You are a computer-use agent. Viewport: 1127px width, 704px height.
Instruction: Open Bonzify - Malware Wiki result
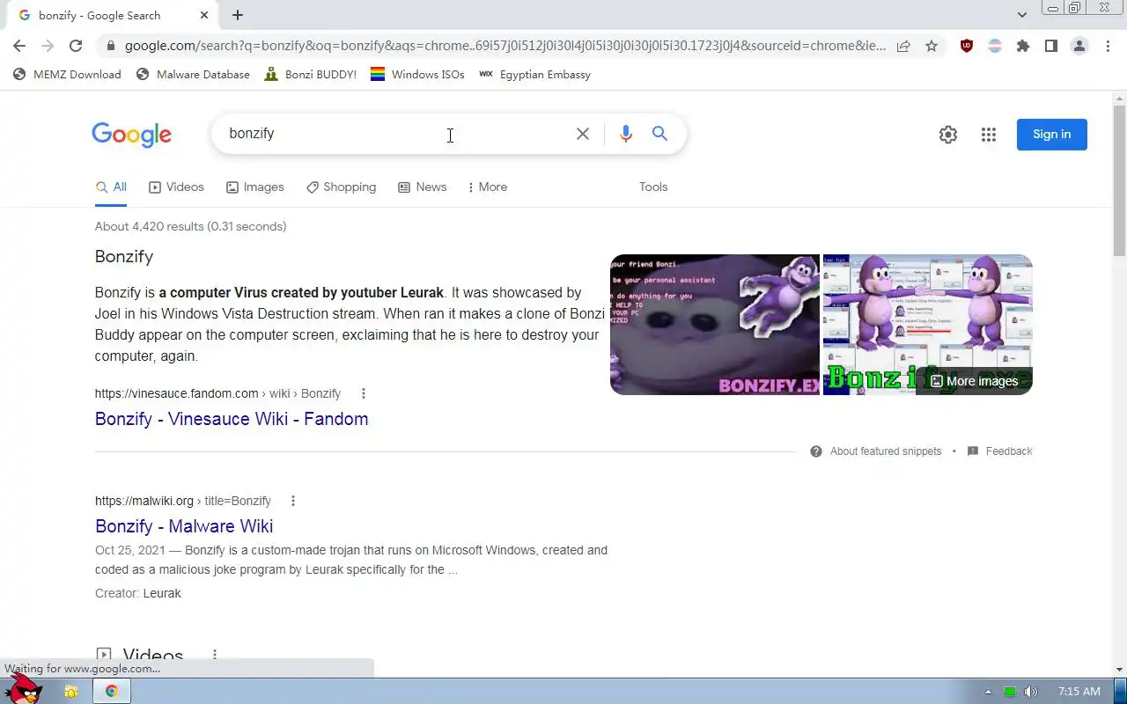184,526
